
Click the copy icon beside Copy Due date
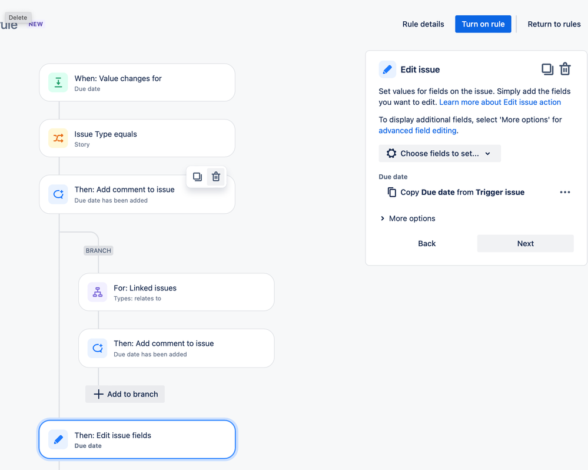[391, 192]
